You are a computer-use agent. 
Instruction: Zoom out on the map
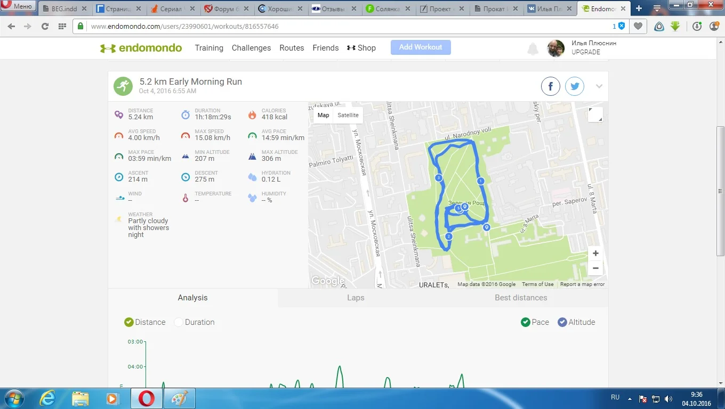[595, 268]
